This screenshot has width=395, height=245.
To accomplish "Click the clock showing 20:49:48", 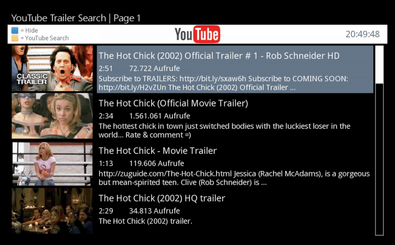I will (x=363, y=34).
